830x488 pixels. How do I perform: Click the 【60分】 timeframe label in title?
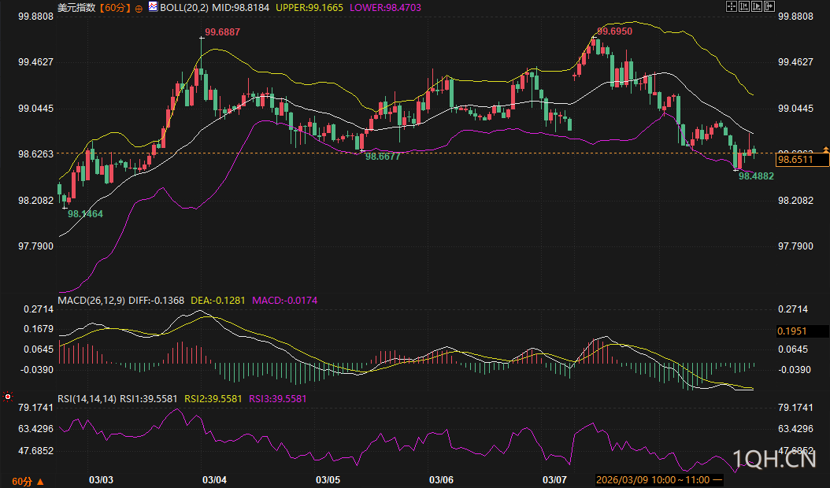pos(115,7)
